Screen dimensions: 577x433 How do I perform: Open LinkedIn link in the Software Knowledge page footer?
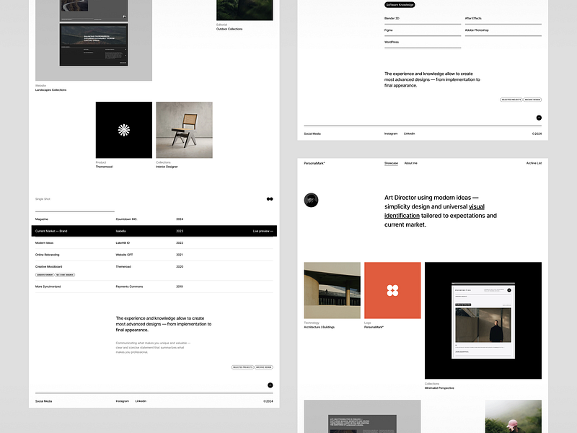coord(409,134)
